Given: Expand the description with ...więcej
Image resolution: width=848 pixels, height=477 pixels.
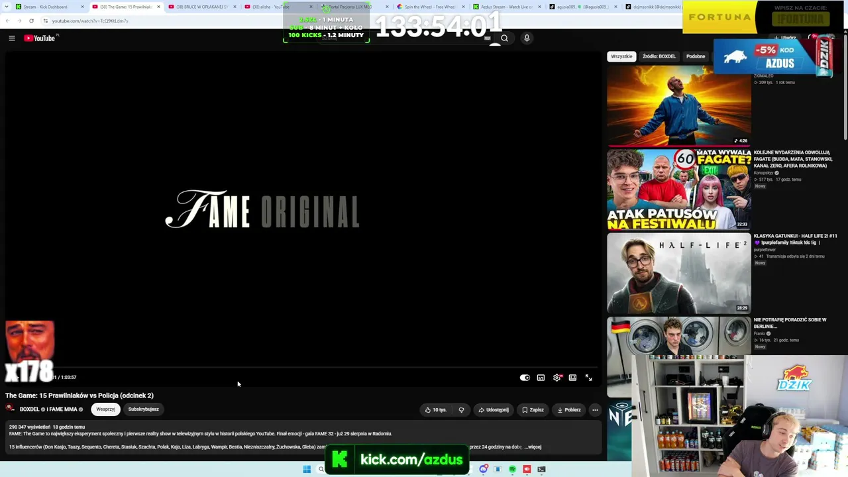Looking at the screenshot, I should (x=533, y=447).
